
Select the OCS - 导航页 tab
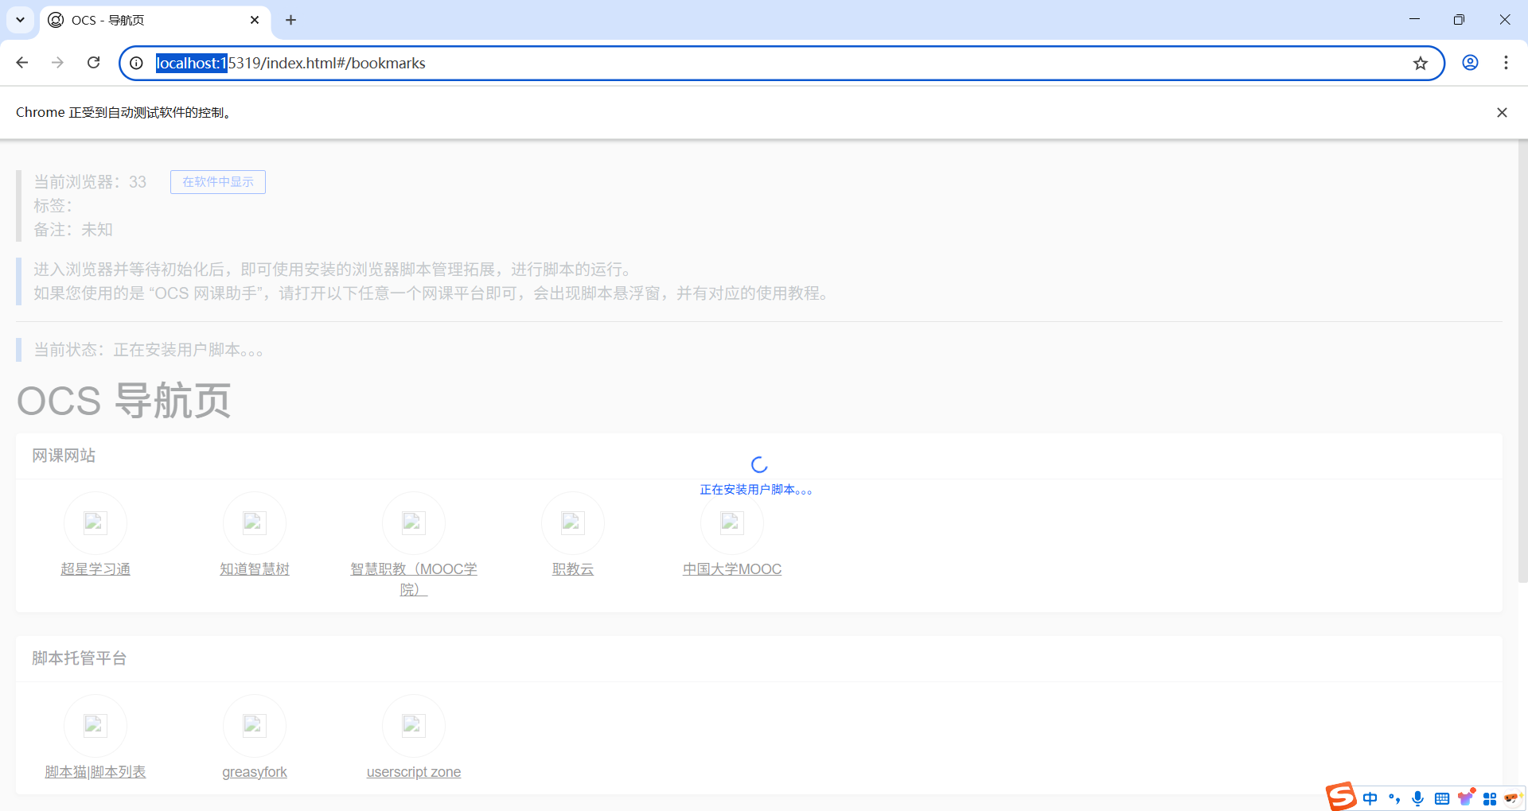(155, 20)
